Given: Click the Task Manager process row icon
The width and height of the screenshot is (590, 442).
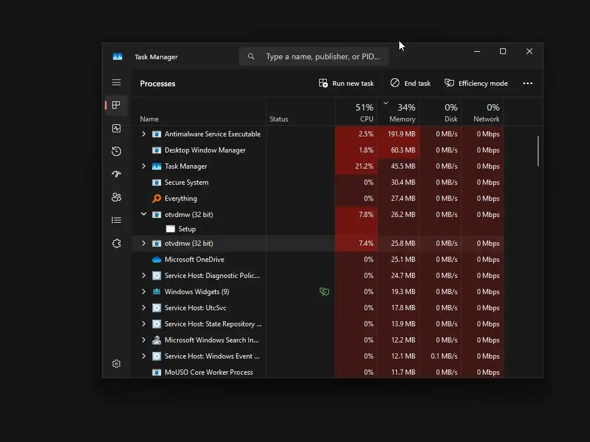Looking at the screenshot, I should coord(157,166).
